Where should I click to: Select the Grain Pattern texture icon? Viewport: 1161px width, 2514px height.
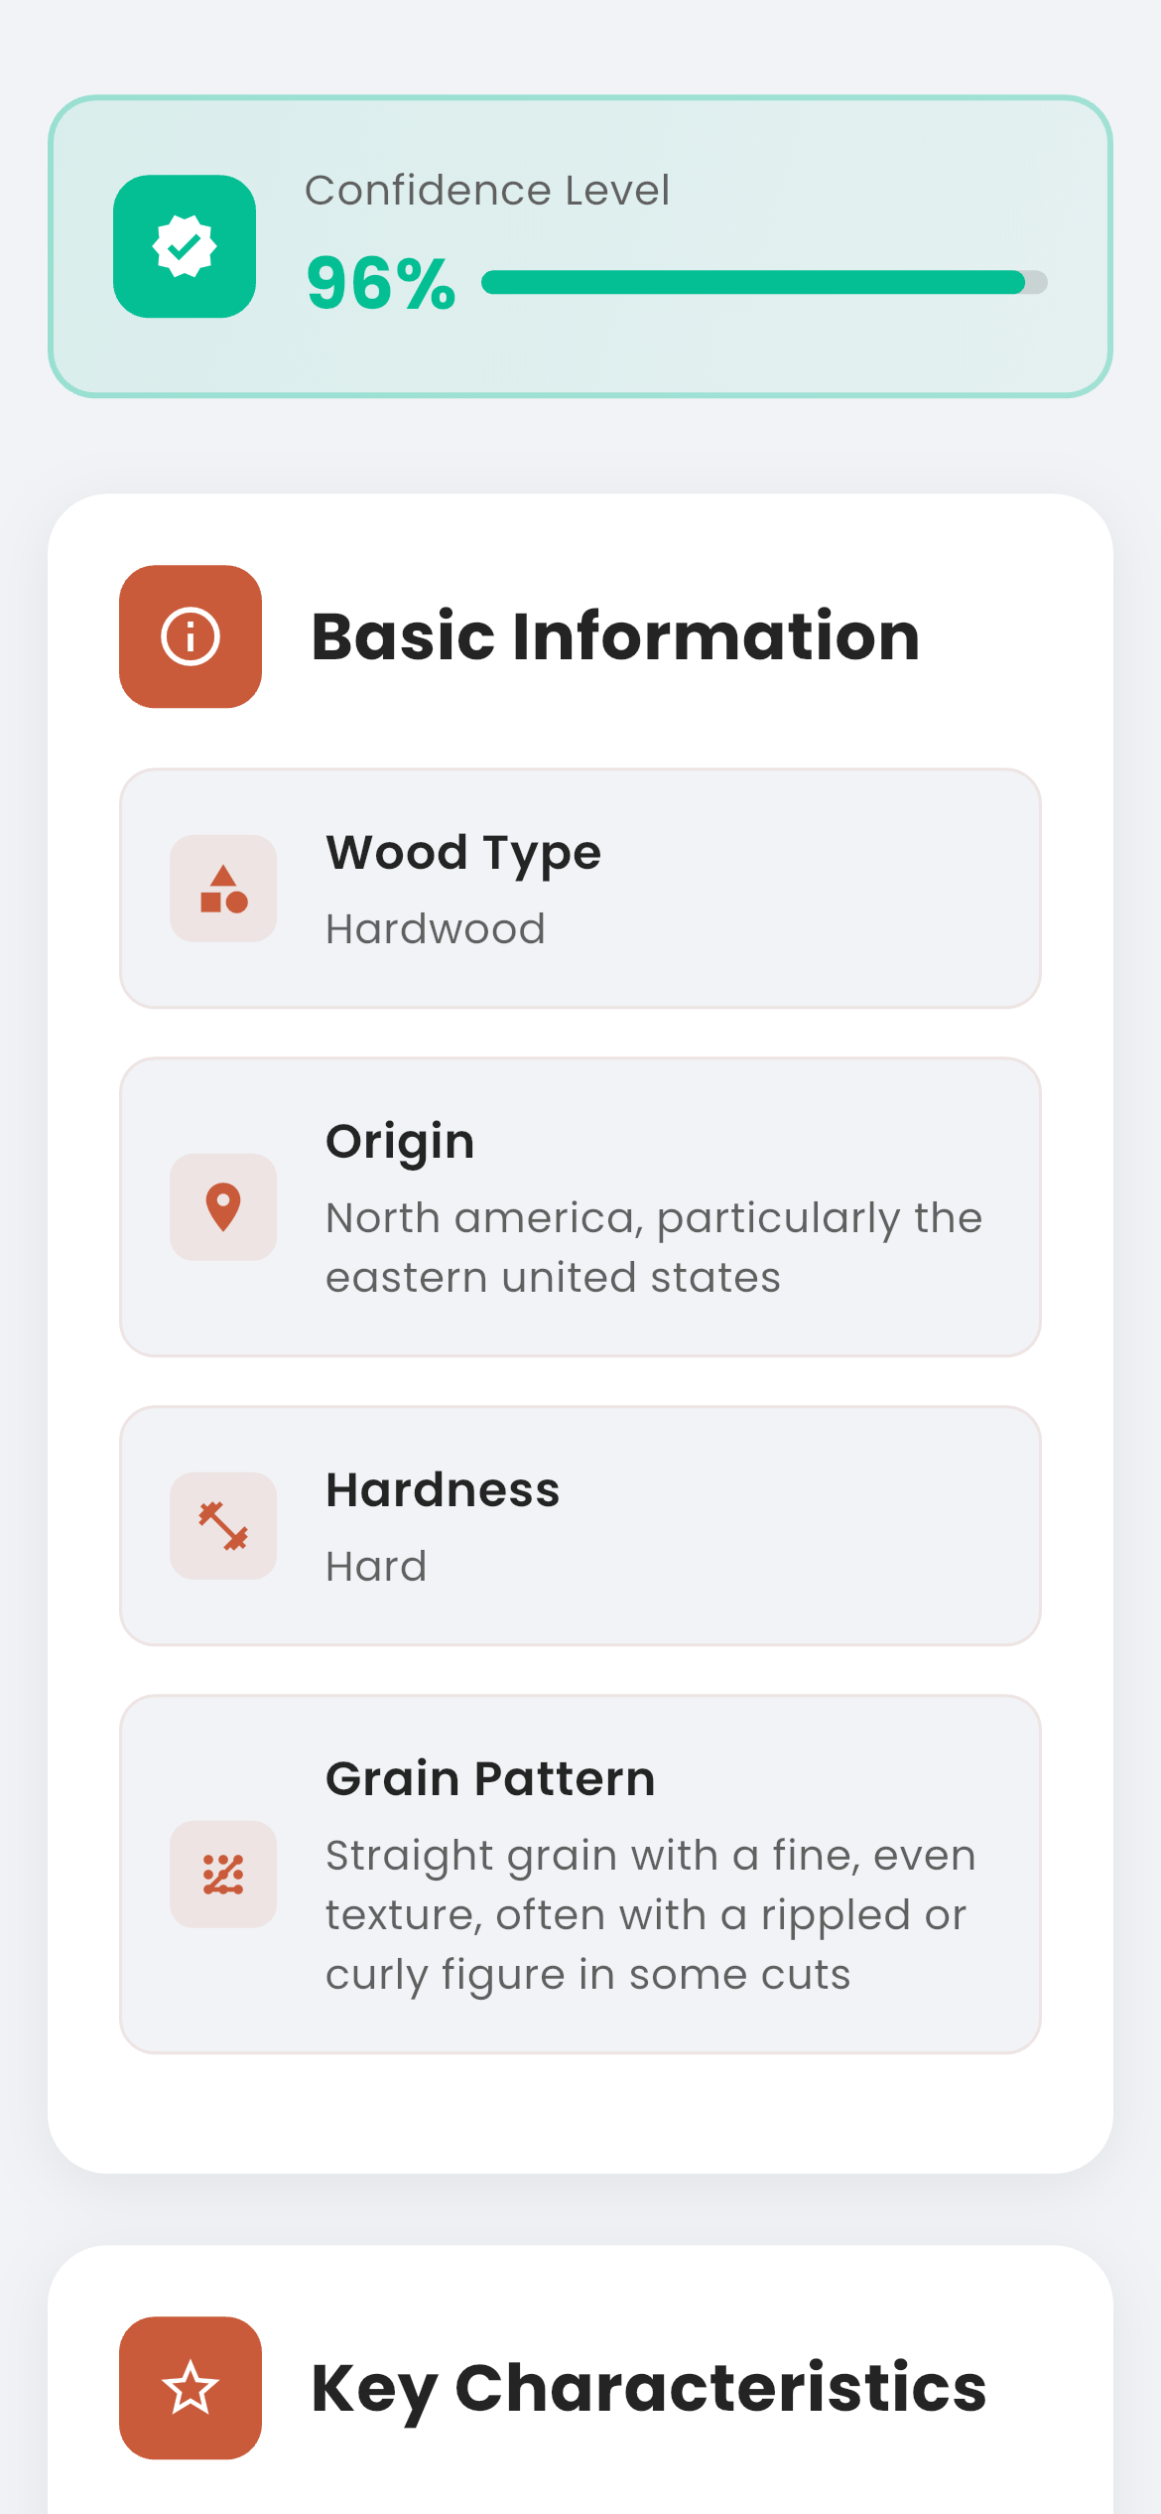click(x=222, y=1875)
